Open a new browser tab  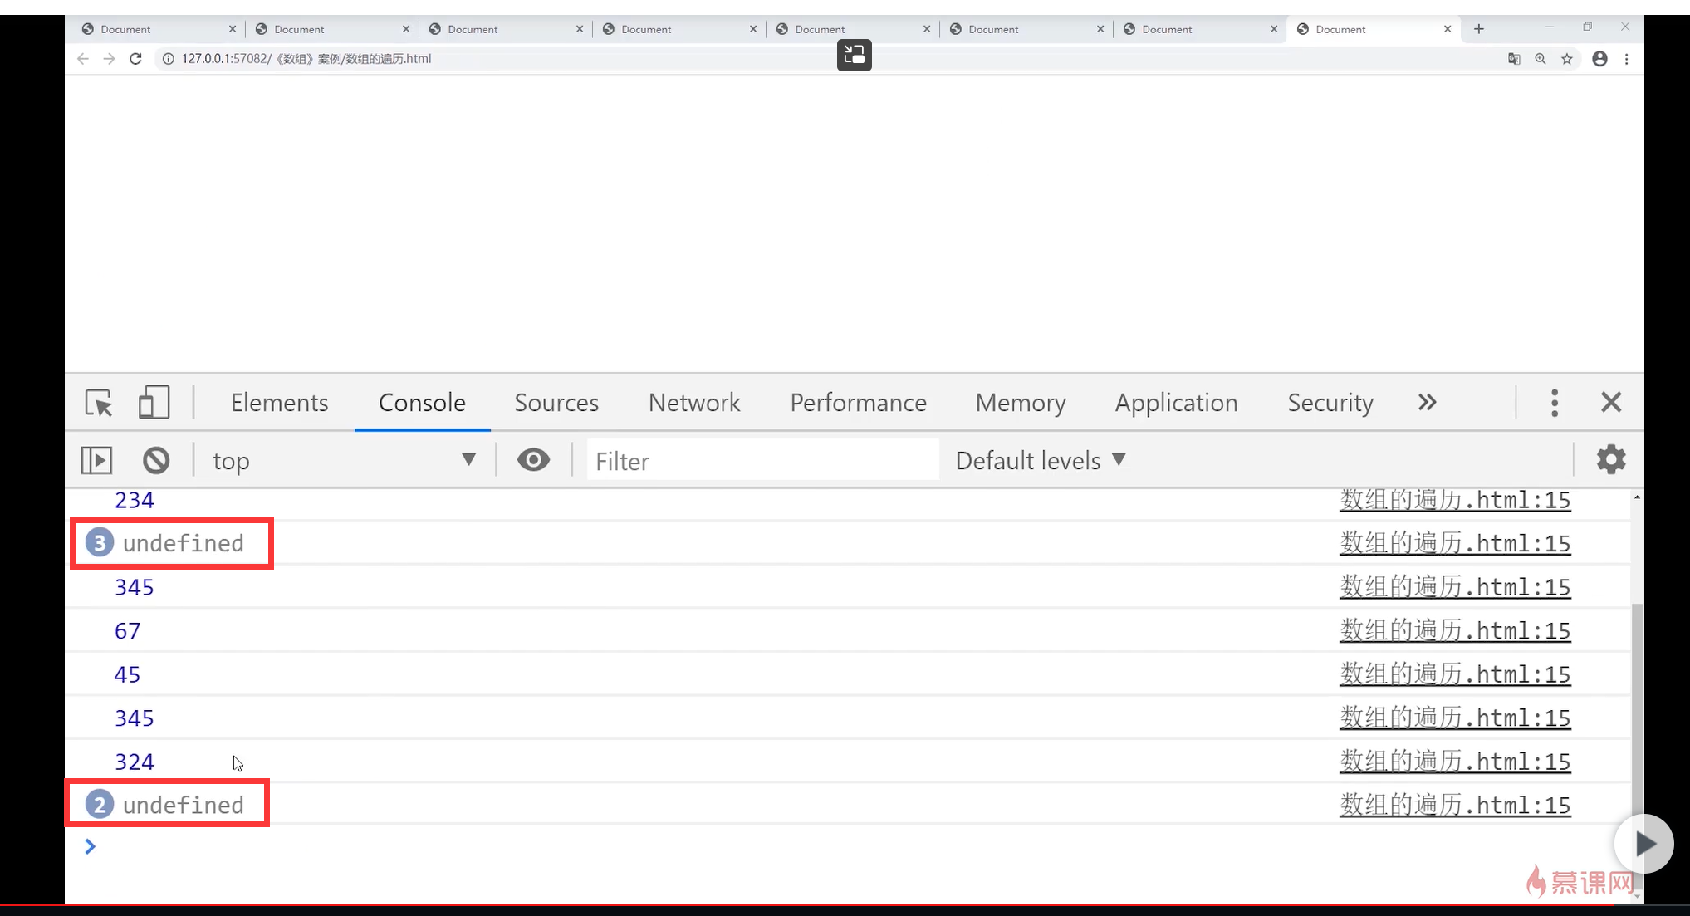point(1479,29)
